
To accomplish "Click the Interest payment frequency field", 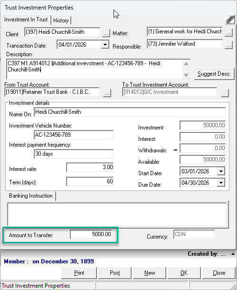I will tap(74, 154).
